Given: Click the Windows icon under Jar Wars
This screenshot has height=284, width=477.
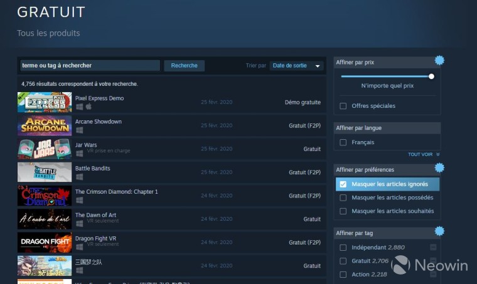Looking at the screenshot, I should pyautogui.click(x=80, y=154).
